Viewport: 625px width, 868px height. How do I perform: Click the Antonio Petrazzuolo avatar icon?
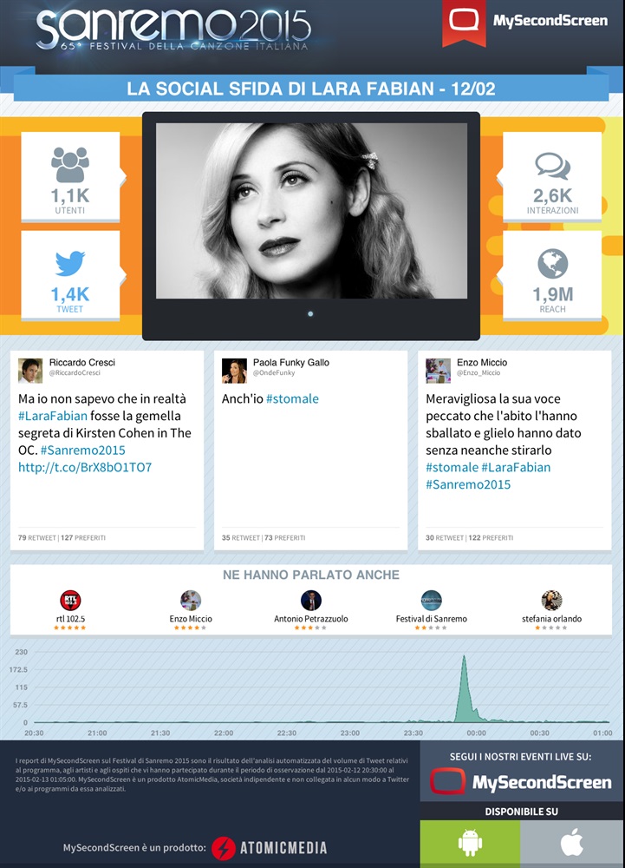pyautogui.click(x=311, y=600)
